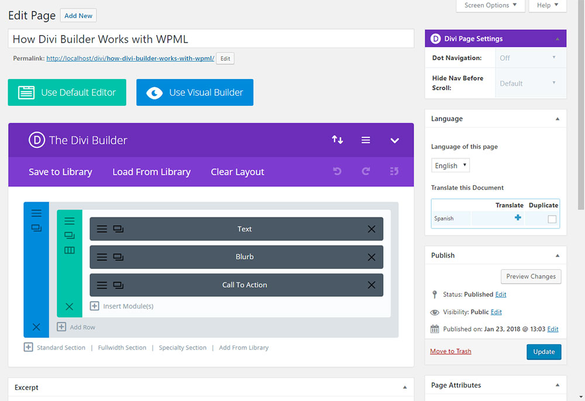
Task: Click the Divi Builder portability arrows icon
Action: pyautogui.click(x=338, y=140)
